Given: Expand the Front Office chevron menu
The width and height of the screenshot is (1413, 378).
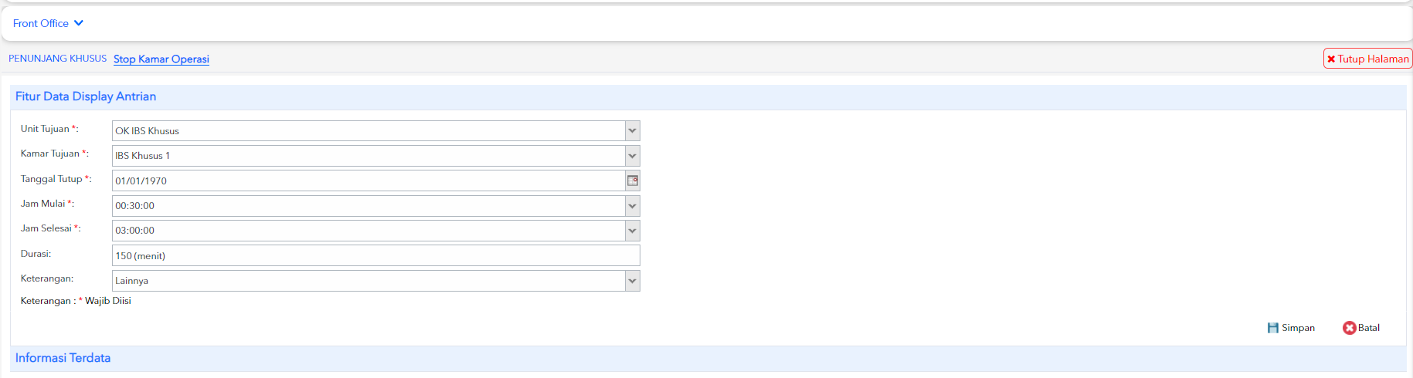Looking at the screenshot, I should coord(79,23).
